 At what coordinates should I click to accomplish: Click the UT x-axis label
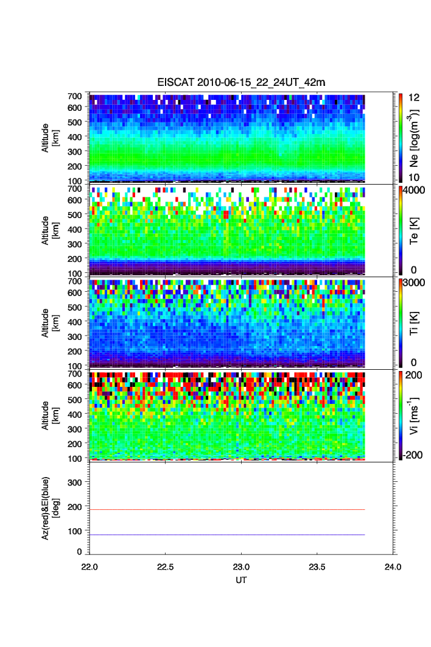coord(242,580)
